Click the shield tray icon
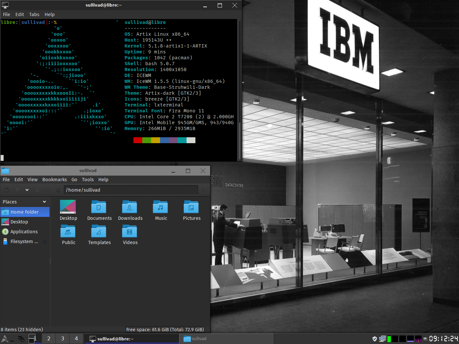 pyautogui.click(x=375, y=339)
